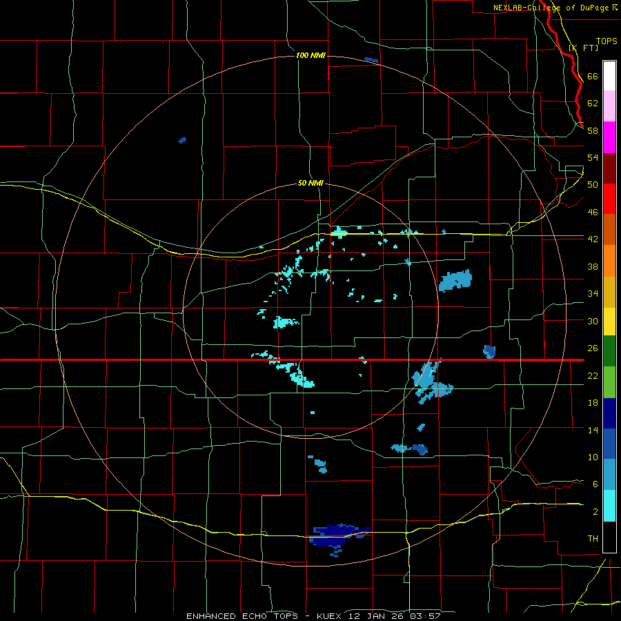Click the "58" legend value
Viewport: 621px width, 621px height.
[593, 130]
